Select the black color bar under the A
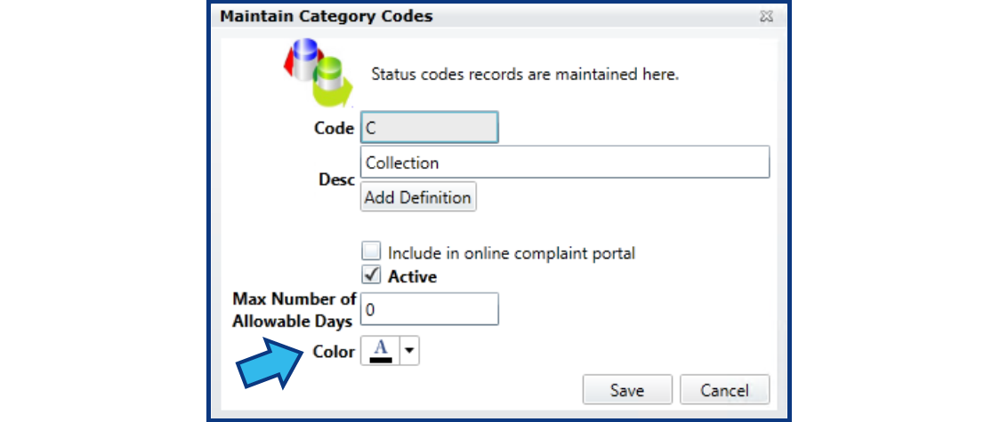The width and height of the screenshot is (1000, 422). point(381,359)
